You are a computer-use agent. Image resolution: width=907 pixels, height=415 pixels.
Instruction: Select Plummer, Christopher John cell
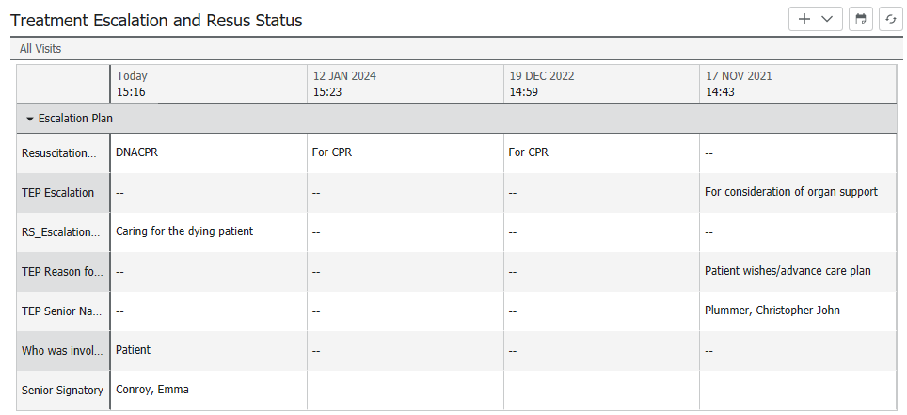(772, 311)
